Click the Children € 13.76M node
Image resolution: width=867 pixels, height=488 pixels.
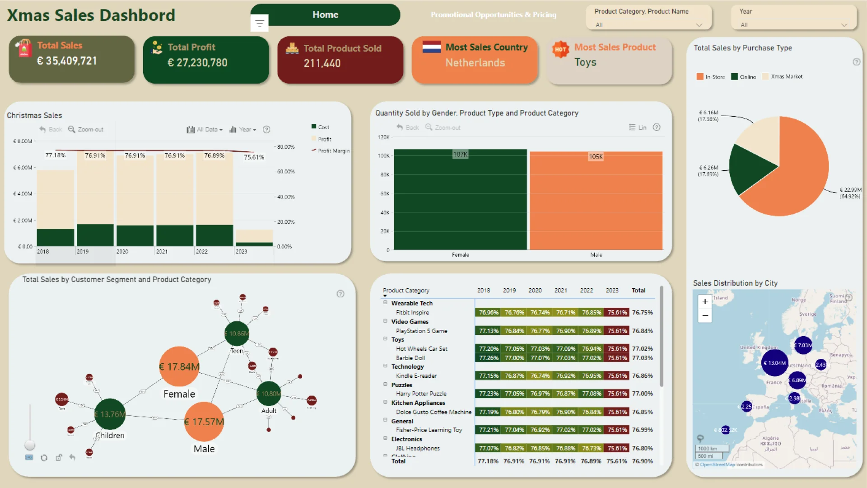(x=110, y=414)
